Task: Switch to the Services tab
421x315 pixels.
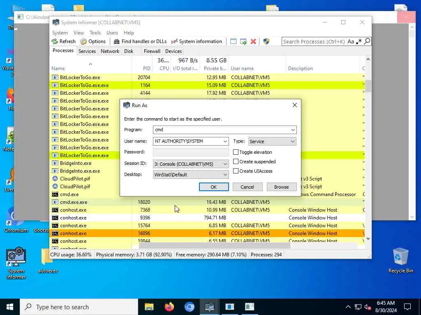Action: point(87,51)
